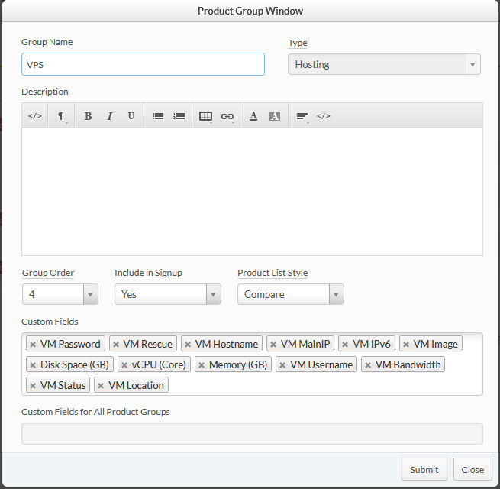The width and height of the screenshot is (500, 489).
Task: Open Include in Signup dropdown
Action: click(x=168, y=294)
